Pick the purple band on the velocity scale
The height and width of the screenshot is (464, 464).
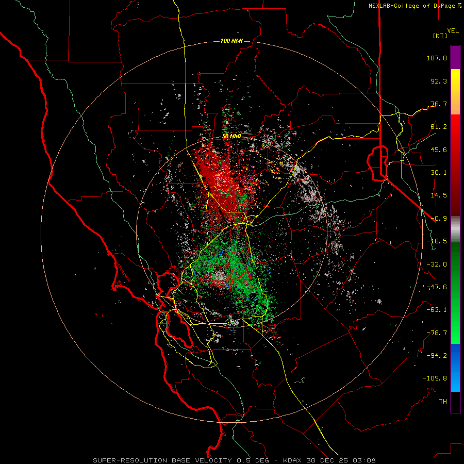click(455, 58)
